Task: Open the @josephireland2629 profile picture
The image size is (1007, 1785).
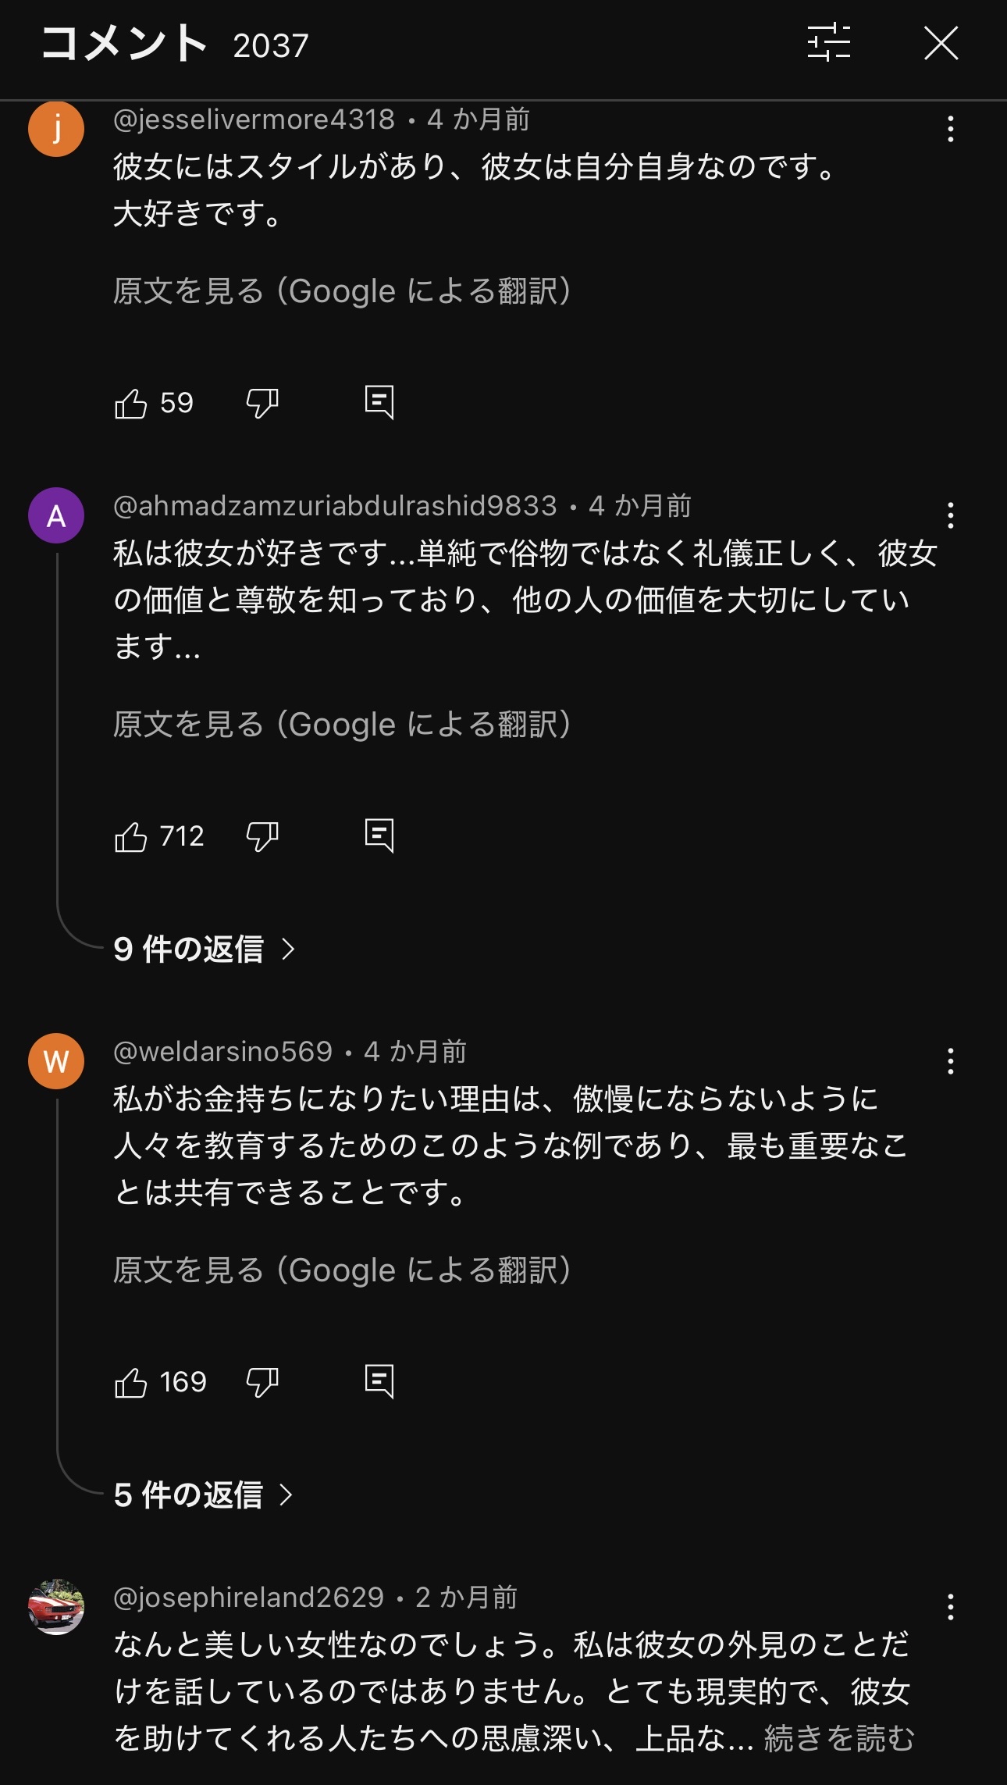Action: (x=56, y=1607)
